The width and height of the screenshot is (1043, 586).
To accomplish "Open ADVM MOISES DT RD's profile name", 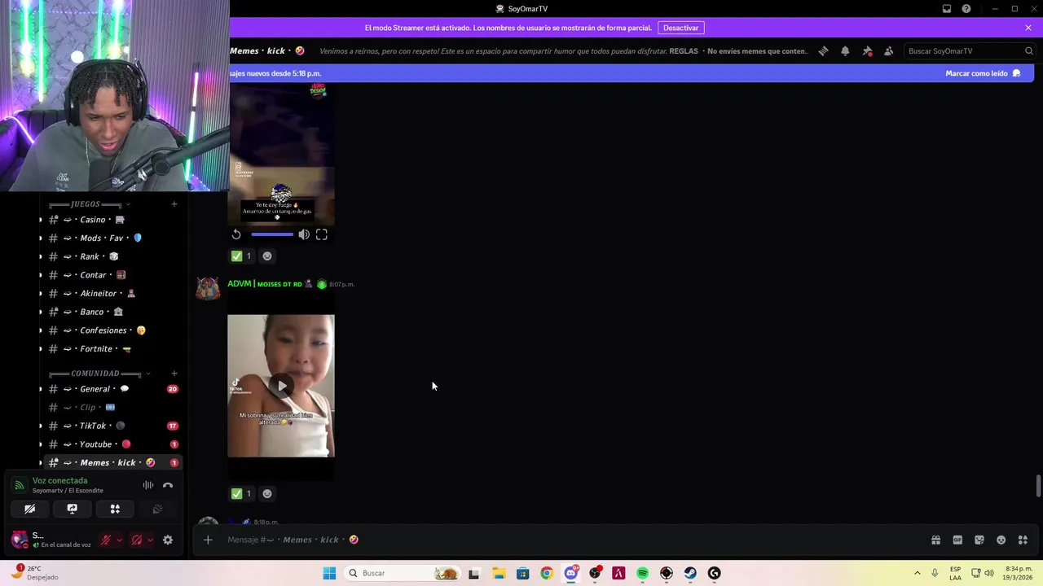I will click(x=265, y=284).
